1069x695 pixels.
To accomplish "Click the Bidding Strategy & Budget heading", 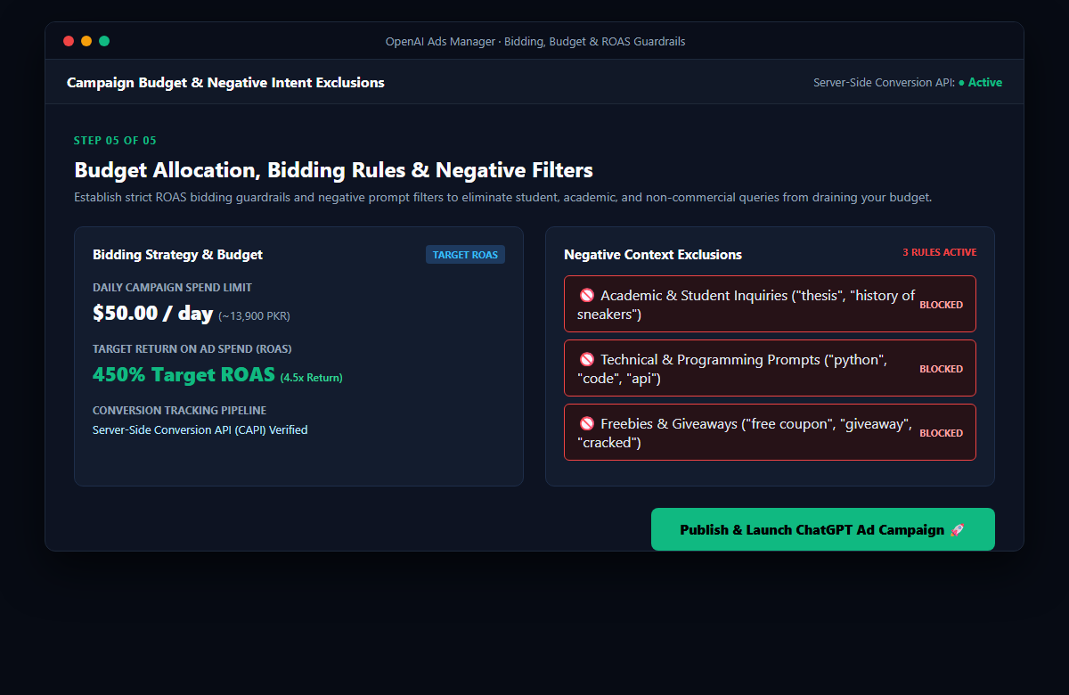I will [x=177, y=255].
